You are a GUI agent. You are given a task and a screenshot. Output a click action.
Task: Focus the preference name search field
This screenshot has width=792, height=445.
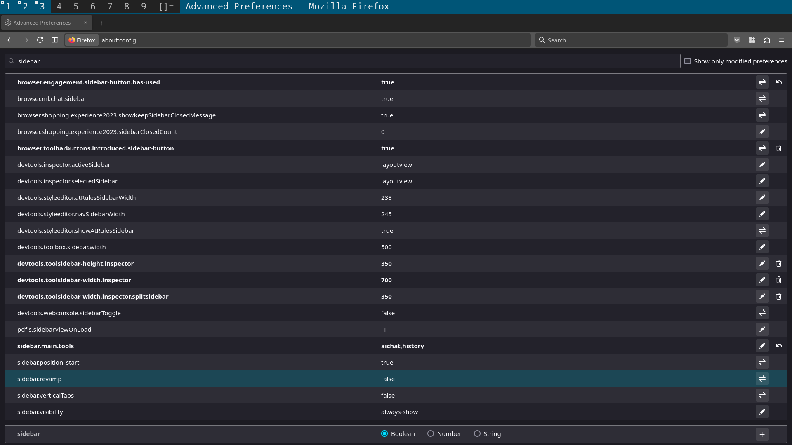point(342,61)
